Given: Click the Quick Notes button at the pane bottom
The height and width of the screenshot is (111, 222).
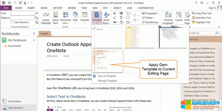Looking at the screenshot, I should coord(14,101).
